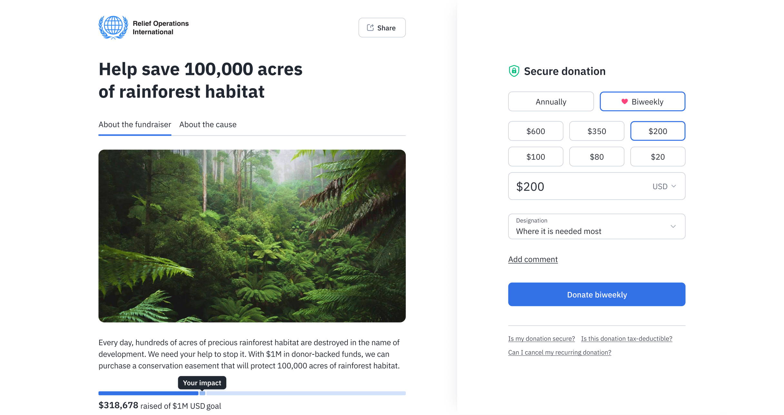Screen dimensions: 784x415
Task: Open the Share dialog
Action: click(382, 28)
